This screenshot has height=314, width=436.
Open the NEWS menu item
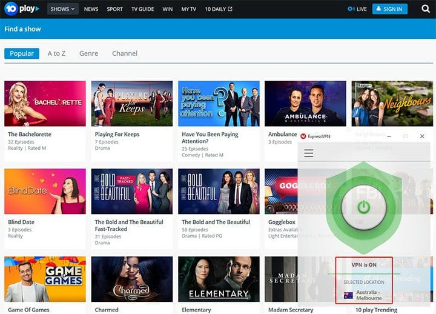pos(91,9)
